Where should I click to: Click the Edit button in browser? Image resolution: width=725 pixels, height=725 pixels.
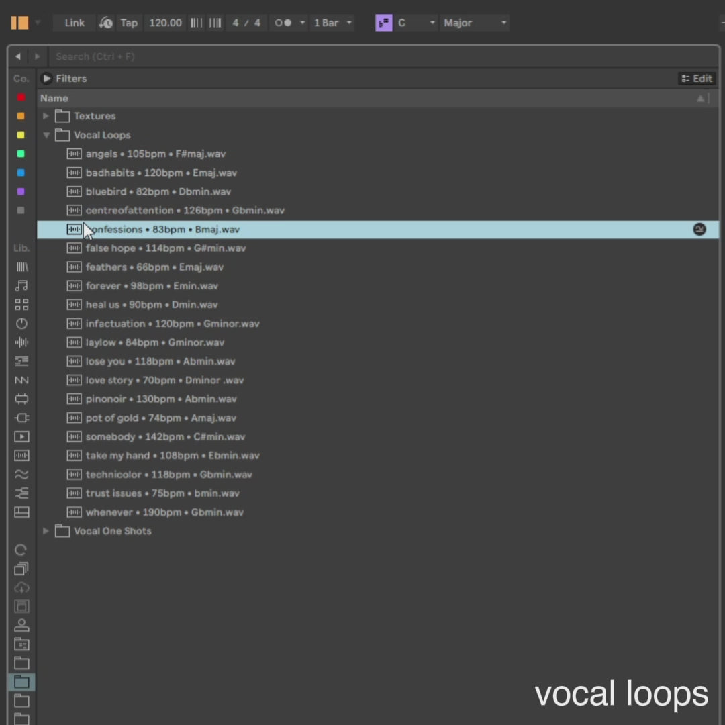pyautogui.click(x=697, y=79)
